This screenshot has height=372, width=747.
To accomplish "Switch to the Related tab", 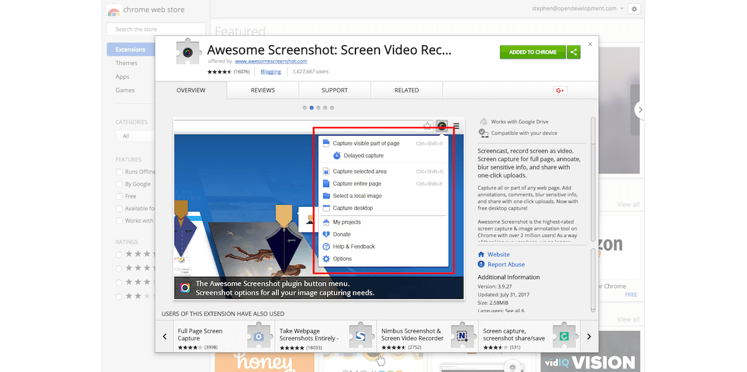I will click(406, 91).
